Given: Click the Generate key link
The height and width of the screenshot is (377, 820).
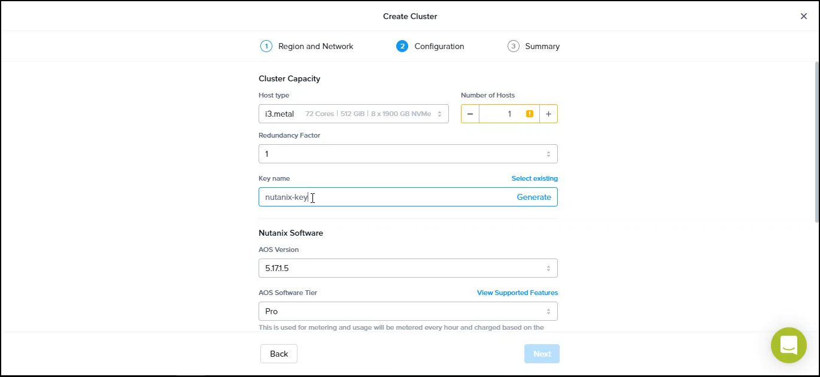Looking at the screenshot, I should 533,197.
